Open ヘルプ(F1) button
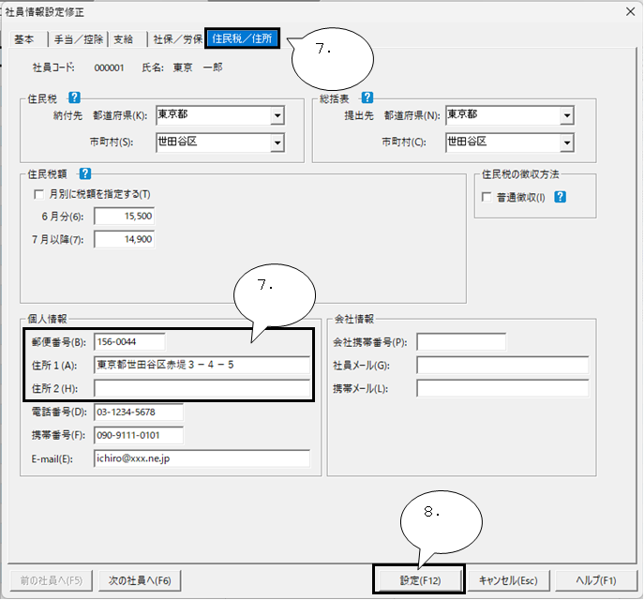This screenshot has width=644, height=600. pos(595,580)
